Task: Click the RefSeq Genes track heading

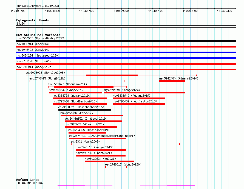Action: [28, 180]
